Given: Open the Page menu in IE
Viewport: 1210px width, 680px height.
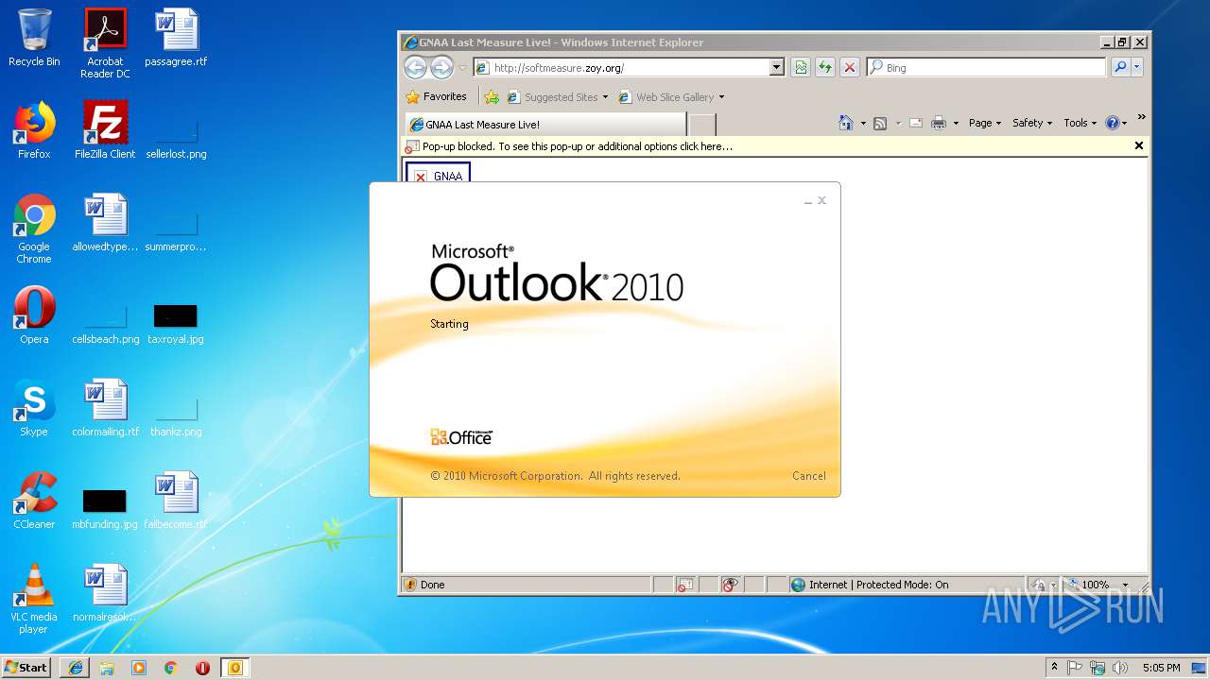Looking at the screenshot, I should (984, 123).
